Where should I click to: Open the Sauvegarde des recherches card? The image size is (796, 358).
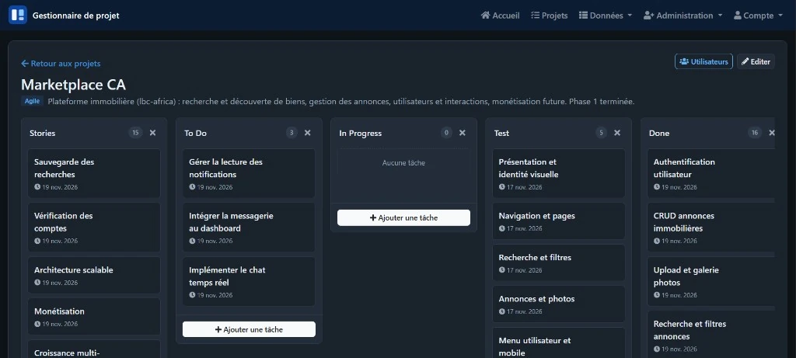[94, 173]
